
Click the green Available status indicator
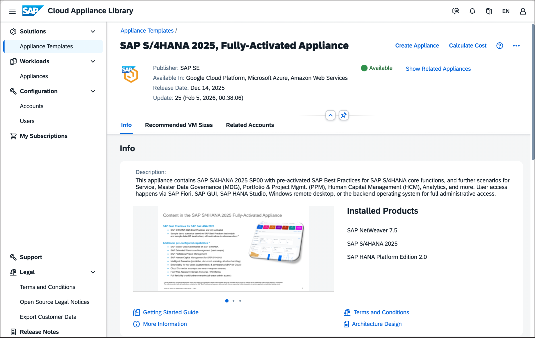377,68
